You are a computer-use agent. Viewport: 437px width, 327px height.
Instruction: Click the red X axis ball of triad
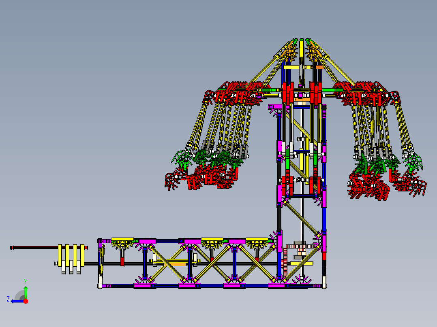pos(26,301)
